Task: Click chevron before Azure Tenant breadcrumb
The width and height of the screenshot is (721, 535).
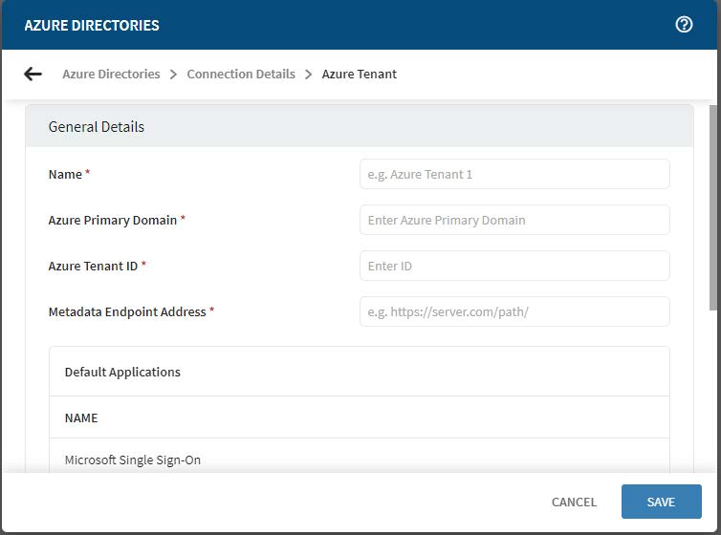Action: (309, 75)
